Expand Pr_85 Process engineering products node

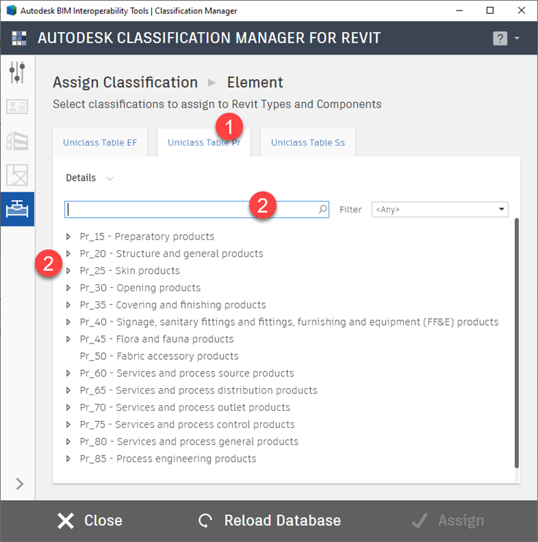pos(68,459)
